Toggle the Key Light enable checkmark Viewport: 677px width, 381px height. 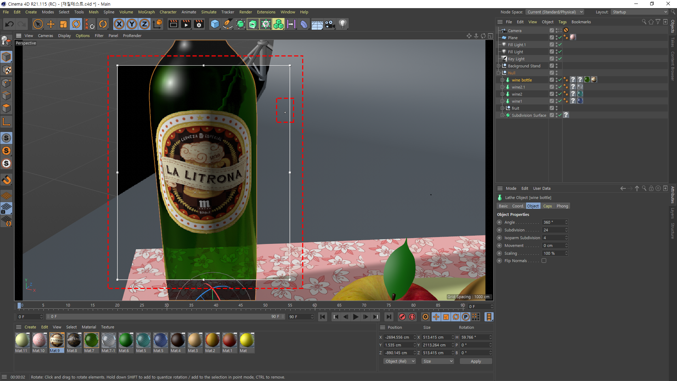point(560,59)
